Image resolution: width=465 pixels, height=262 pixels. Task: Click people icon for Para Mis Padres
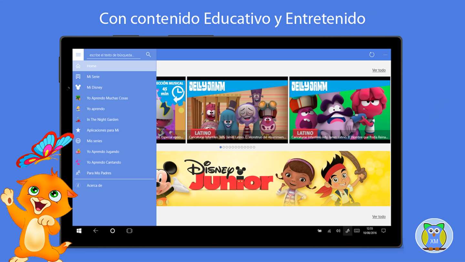point(78,173)
